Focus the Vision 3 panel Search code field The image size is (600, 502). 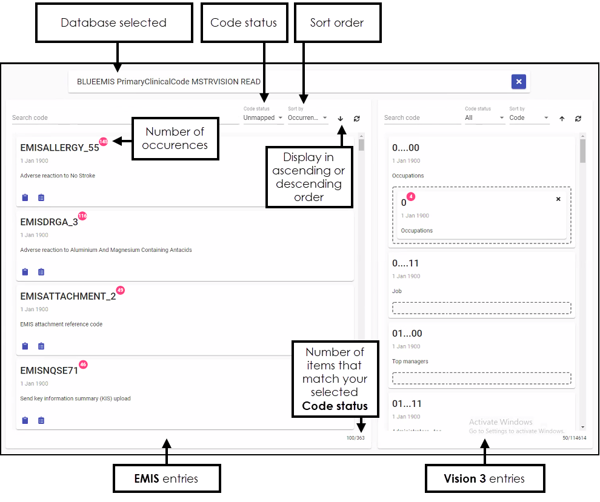(422, 118)
